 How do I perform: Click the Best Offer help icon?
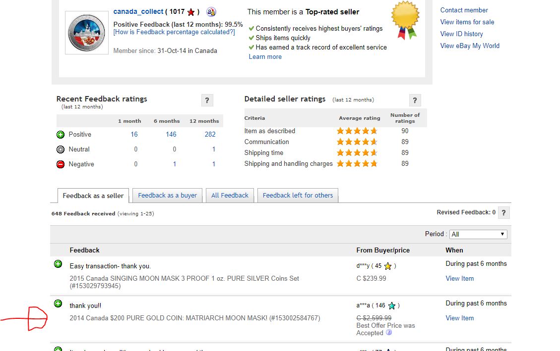[x=389, y=333]
